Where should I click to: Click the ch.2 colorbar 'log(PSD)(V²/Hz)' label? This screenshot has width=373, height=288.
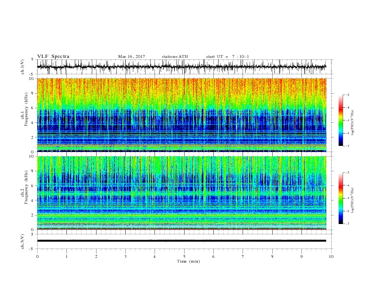coord(352,200)
